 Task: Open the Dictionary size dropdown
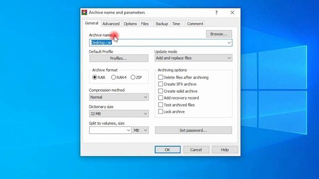119,114
